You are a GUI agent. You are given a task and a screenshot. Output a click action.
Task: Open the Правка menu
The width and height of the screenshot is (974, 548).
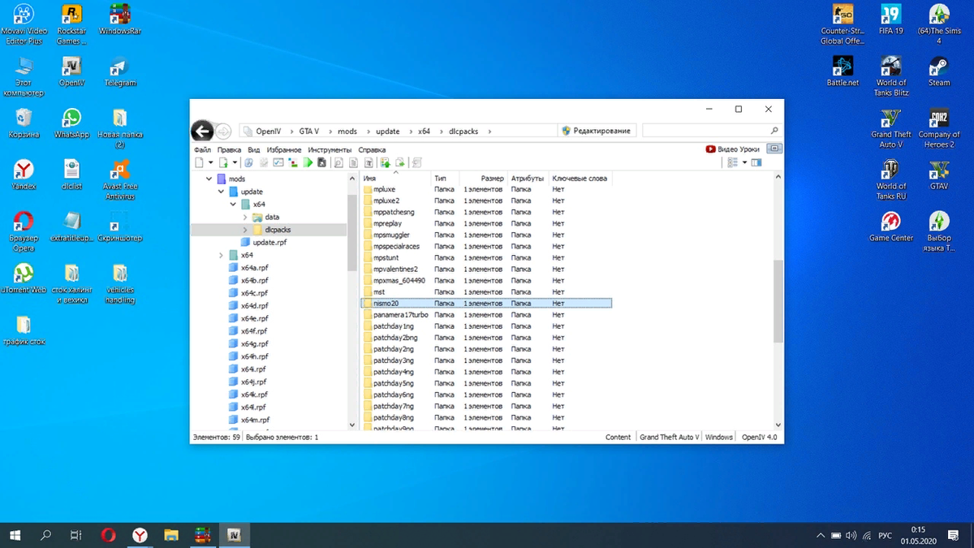(x=230, y=149)
